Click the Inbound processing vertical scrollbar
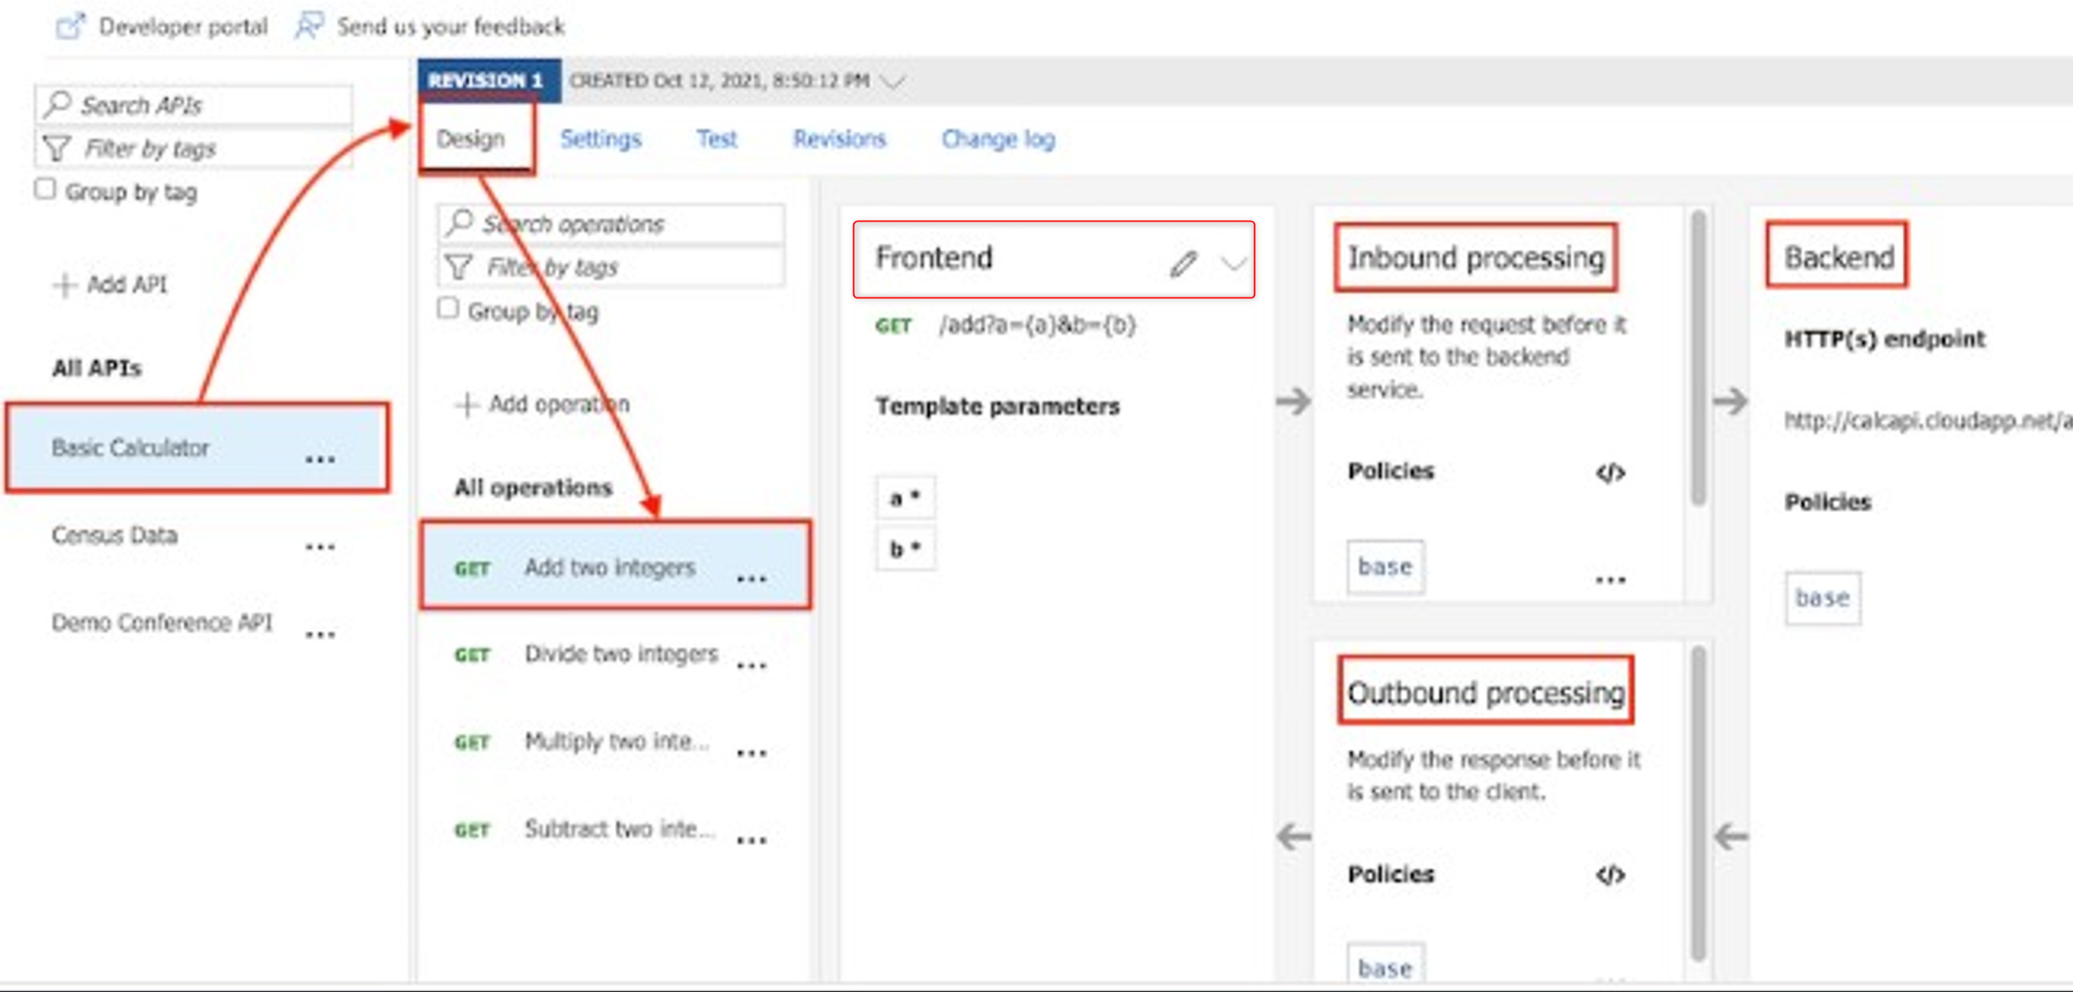 (1698, 358)
